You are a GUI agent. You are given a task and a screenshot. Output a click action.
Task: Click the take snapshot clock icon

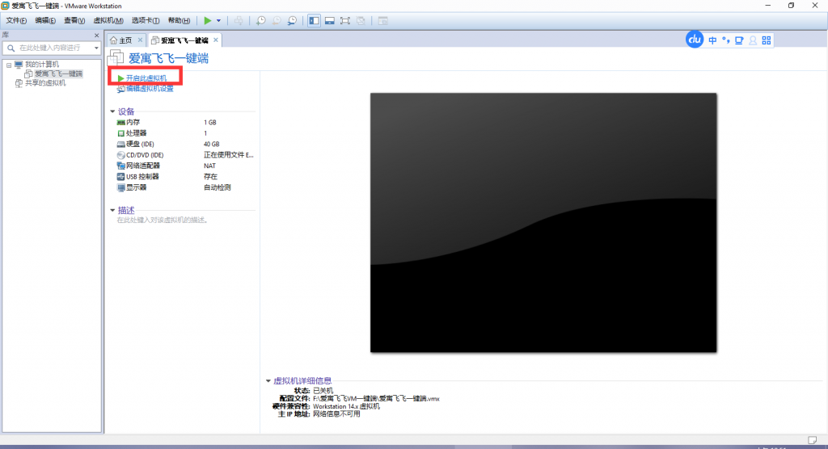tap(261, 20)
